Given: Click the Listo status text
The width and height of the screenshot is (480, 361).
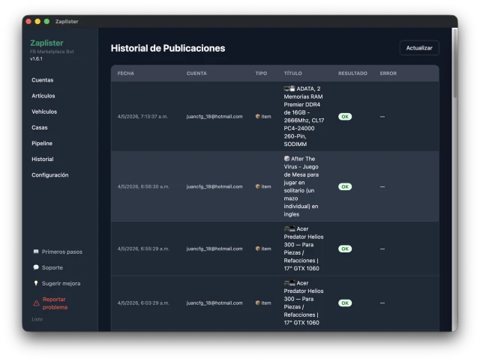Looking at the screenshot, I should (37, 319).
